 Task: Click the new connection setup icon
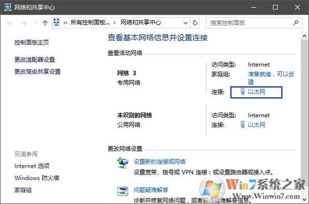(122, 163)
